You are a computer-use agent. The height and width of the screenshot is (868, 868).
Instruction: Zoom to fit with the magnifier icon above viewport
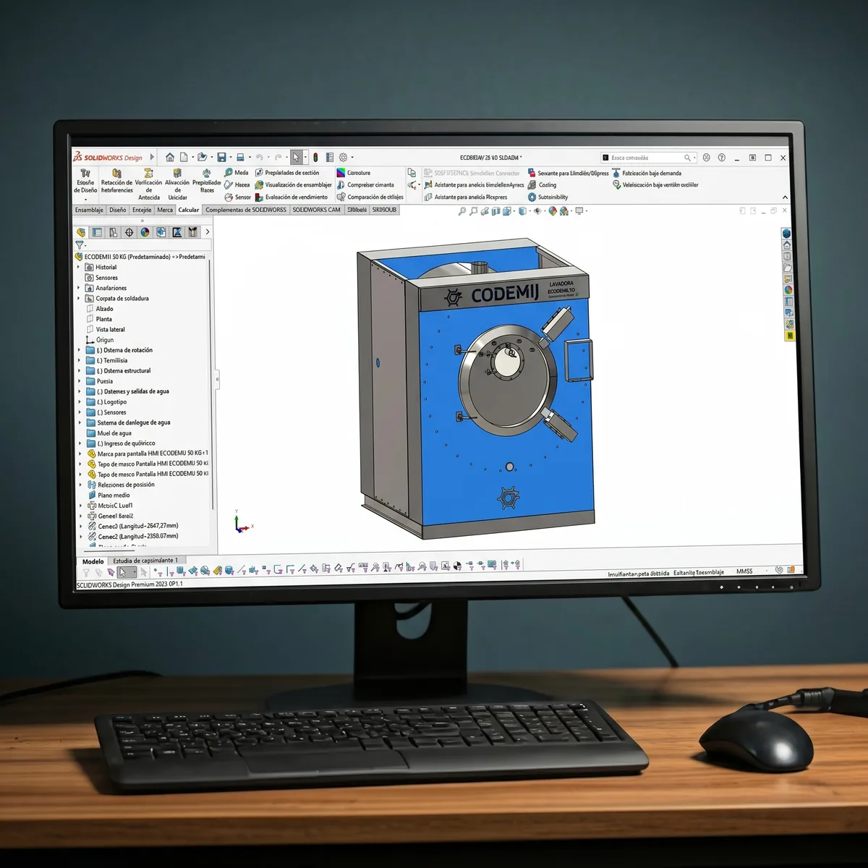tap(462, 211)
